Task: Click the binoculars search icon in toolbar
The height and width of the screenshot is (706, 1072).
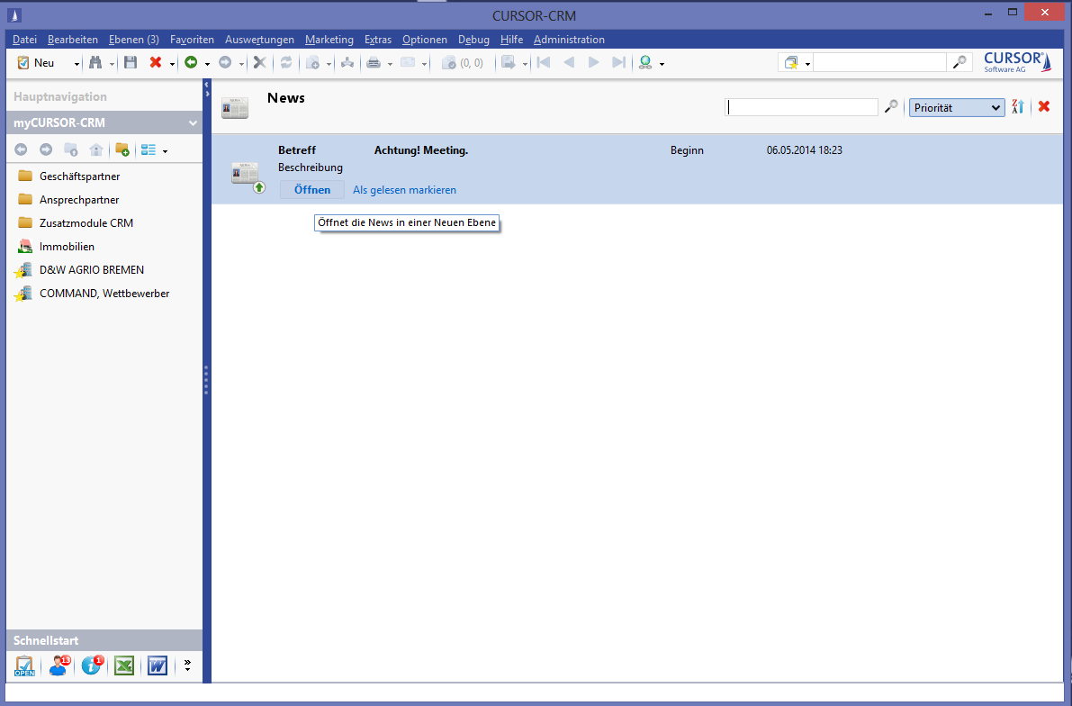Action: tap(95, 63)
